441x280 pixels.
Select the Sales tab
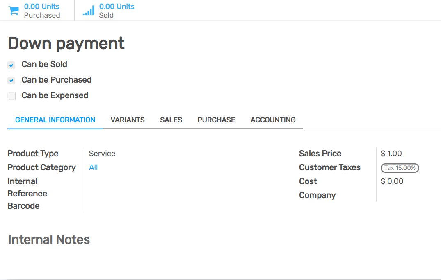(x=171, y=120)
